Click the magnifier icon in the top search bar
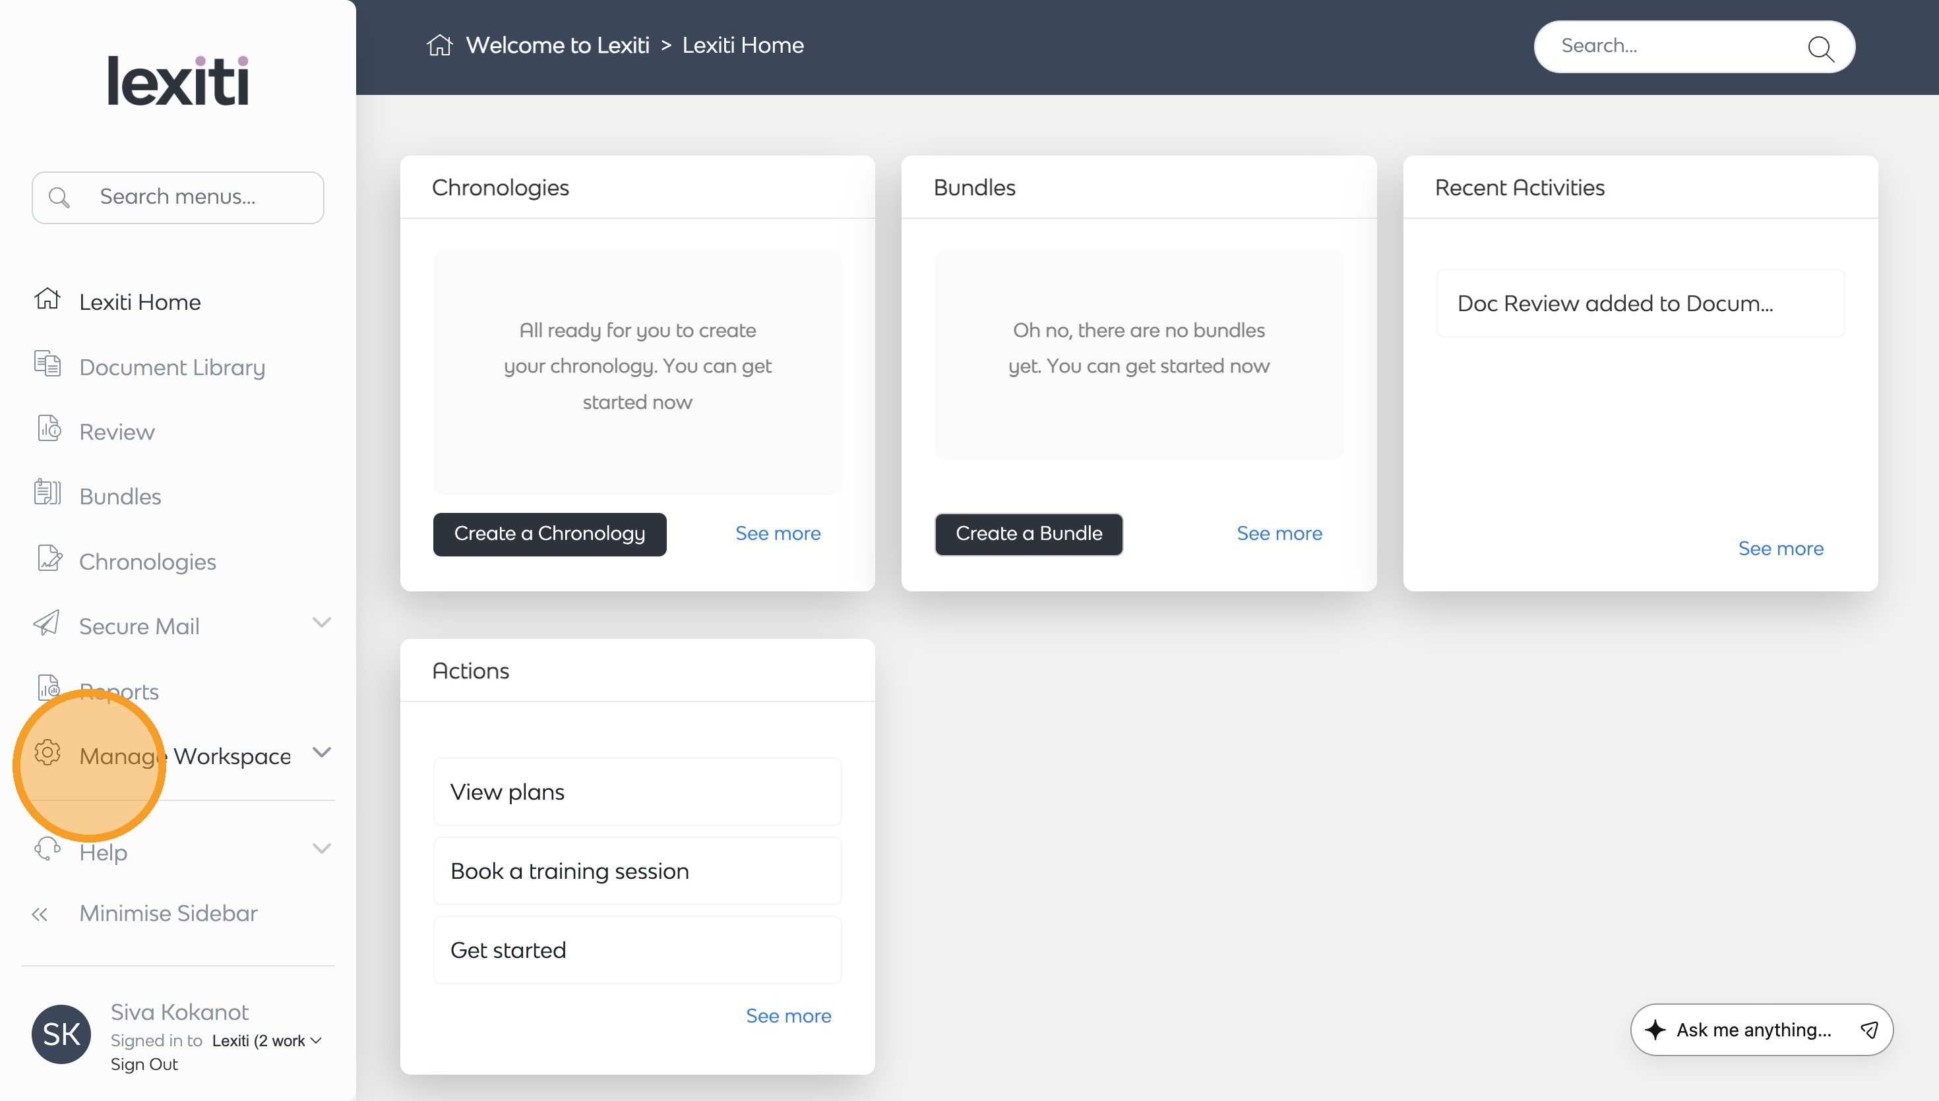1939x1101 pixels. (x=1820, y=48)
